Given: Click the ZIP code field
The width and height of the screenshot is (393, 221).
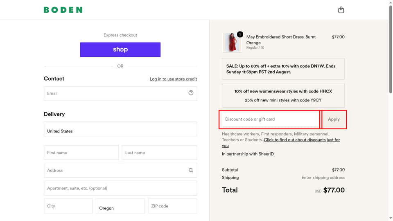Looking at the screenshot, I should (172, 206).
